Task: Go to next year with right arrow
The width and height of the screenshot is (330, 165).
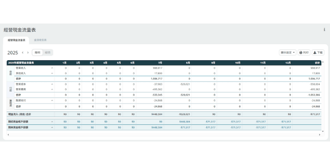Action: point(28,53)
